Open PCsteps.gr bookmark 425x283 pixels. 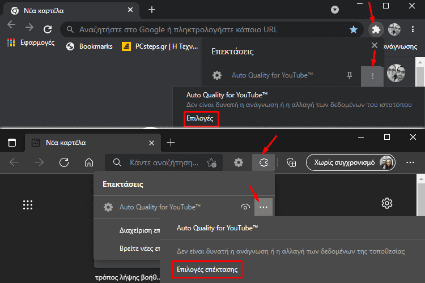coord(160,46)
